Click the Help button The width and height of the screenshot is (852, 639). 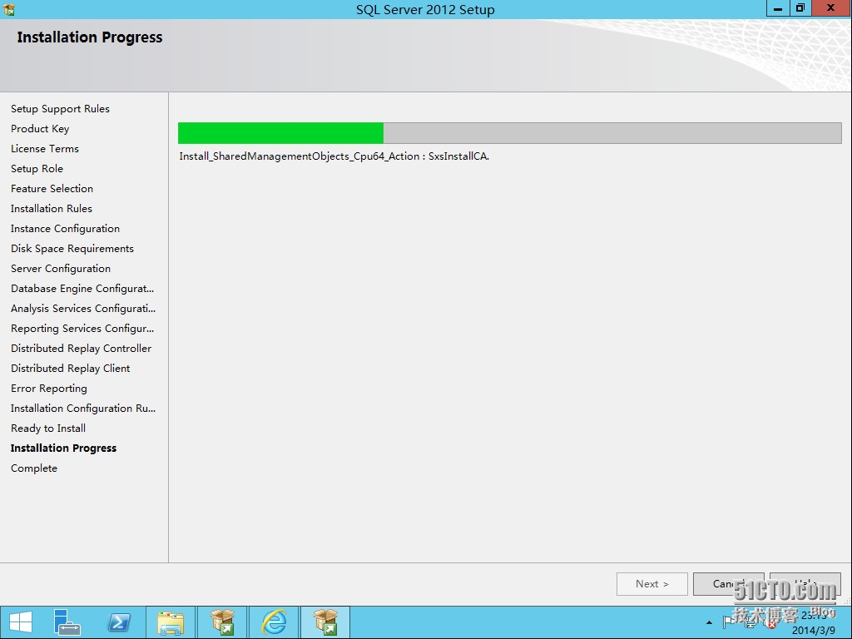click(x=805, y=584)
